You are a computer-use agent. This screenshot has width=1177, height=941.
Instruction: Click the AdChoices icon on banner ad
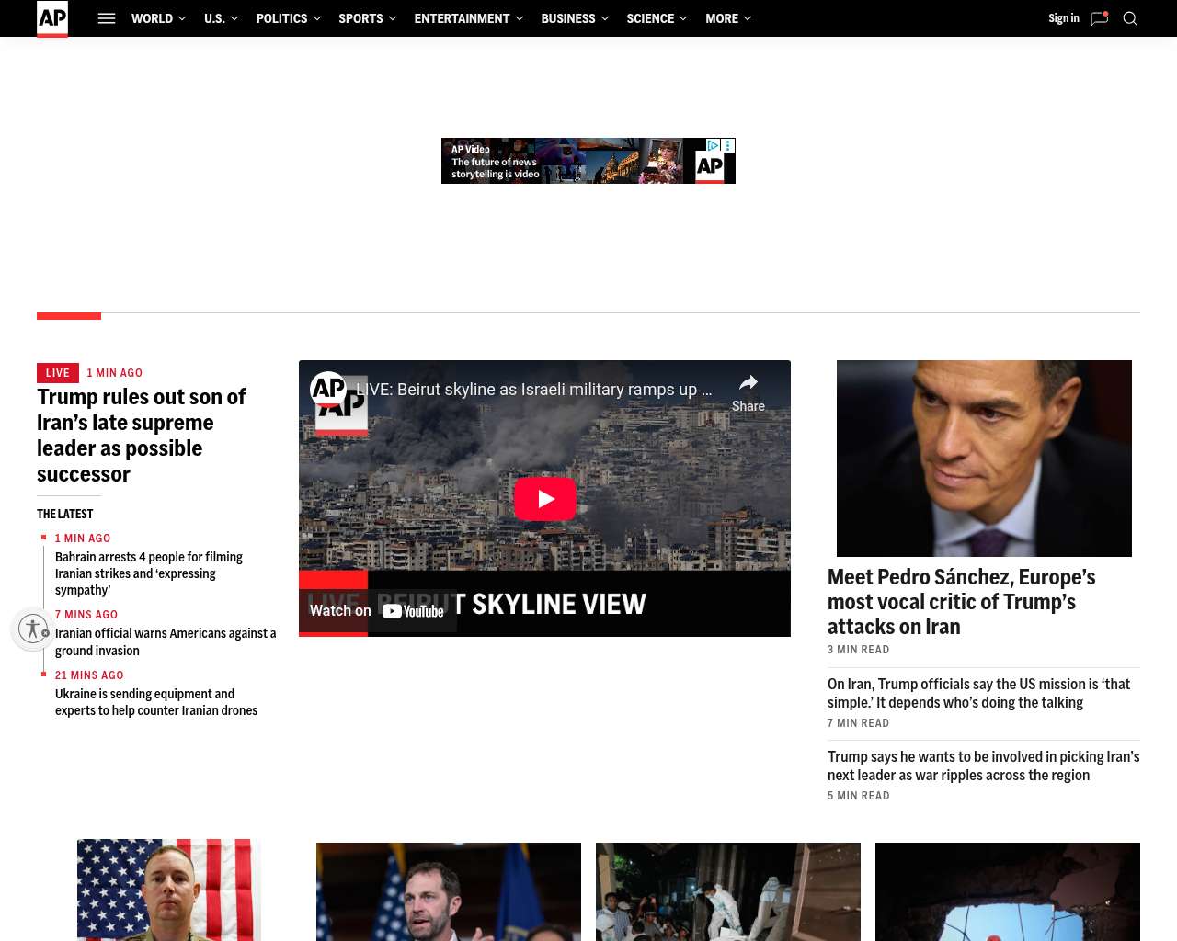click(x=713, y=145)
